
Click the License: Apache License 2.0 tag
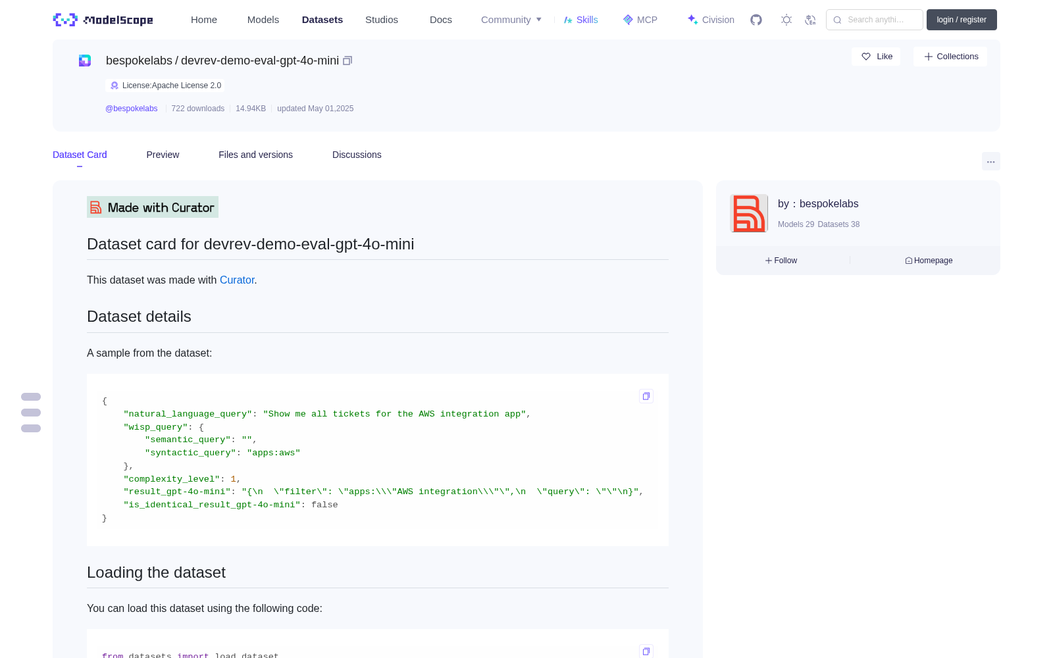(x=165, y=86)
